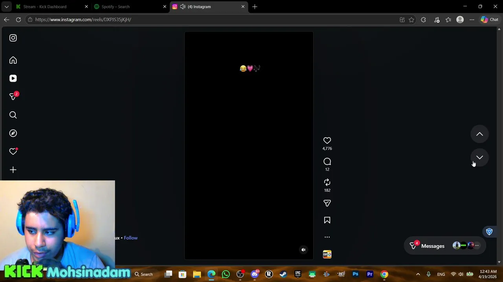Open the Reels section in sidebar
This screenshot has height=282, width=503.
coord(13,78)
